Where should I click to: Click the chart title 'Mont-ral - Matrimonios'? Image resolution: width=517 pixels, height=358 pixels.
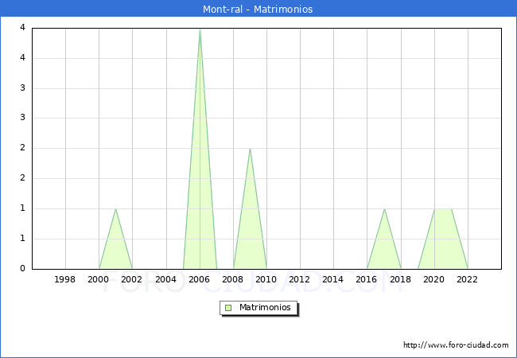click(258, 9)
